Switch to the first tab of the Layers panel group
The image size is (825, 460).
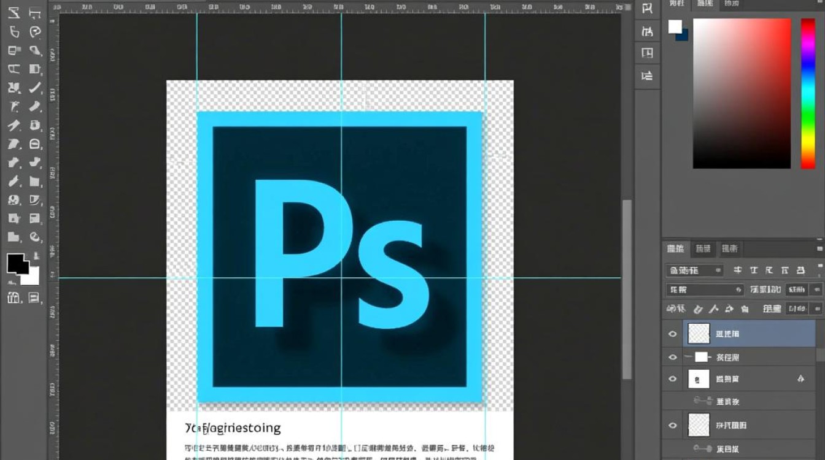tap(676, 249)
